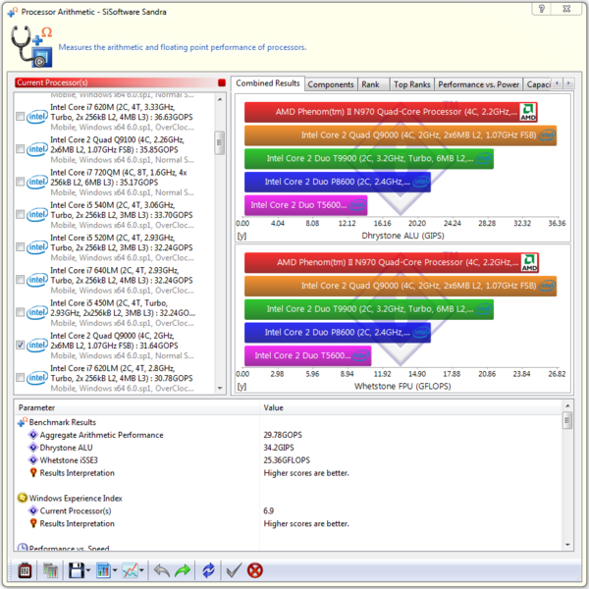Check the Core 2 Quad Q9100 box
589x589 pixels.
21,149
